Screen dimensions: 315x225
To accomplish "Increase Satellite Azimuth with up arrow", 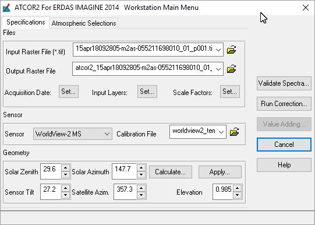I will [141, 188].
